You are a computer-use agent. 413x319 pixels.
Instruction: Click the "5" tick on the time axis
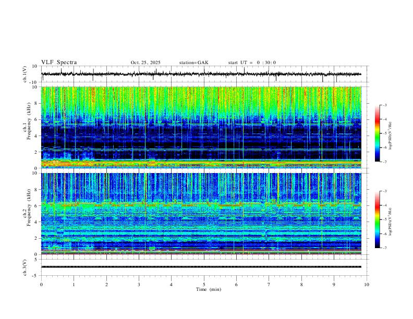204,285
